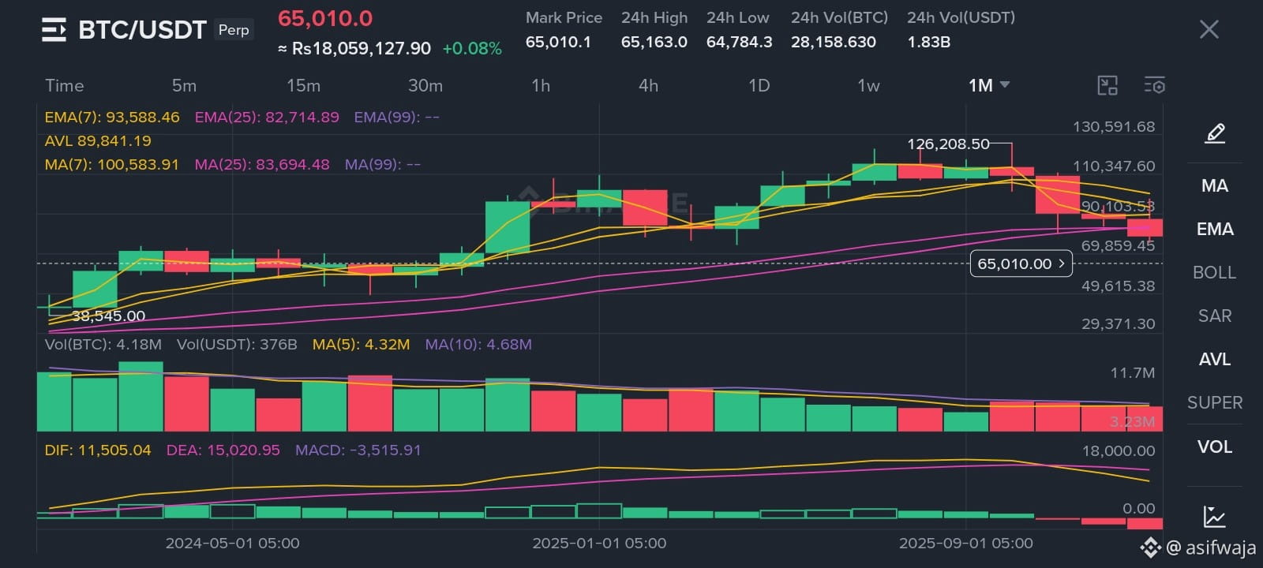
Task: Toggle the SUPER indicator
Action: click(x=1215, y=402)
